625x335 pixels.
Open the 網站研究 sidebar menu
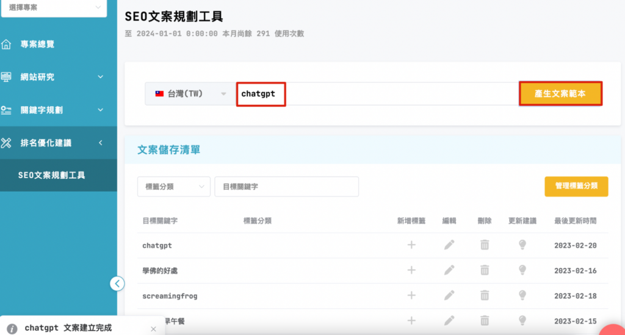point(59,77)
